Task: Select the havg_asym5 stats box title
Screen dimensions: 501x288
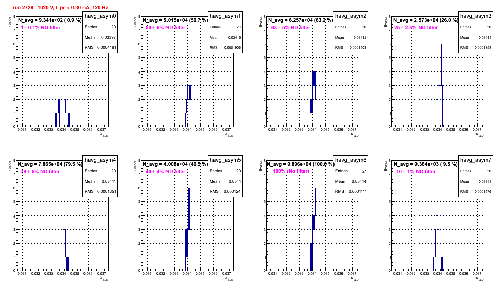Action: [225, 160]
